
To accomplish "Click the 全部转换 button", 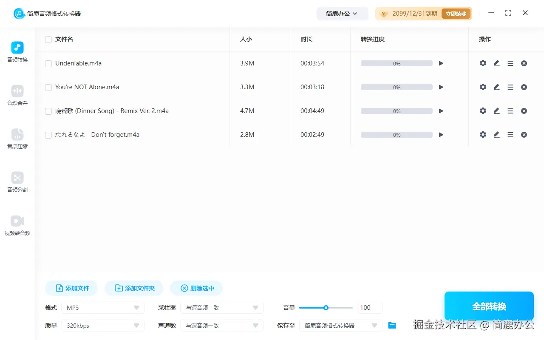I will (x=489, y=306).
